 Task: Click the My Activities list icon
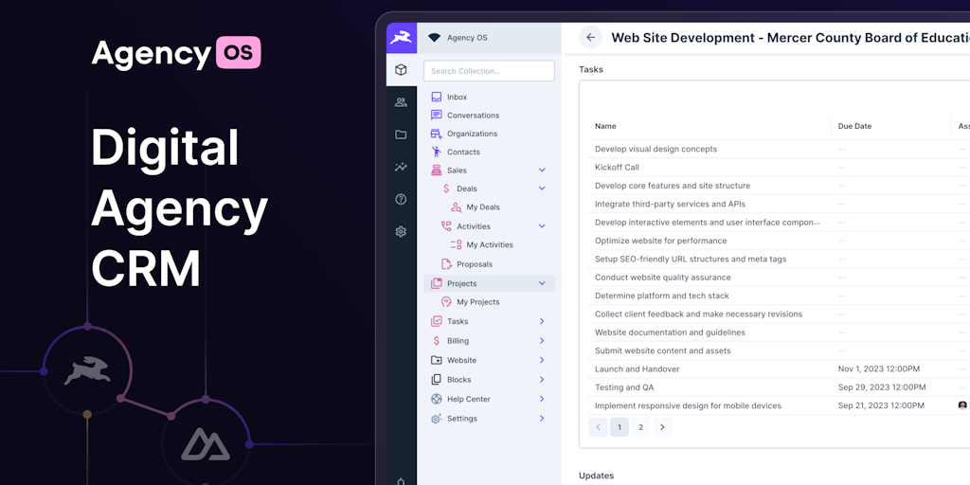[x=456, y=245]
